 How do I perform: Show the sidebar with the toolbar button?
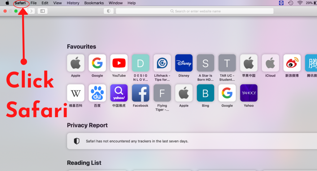[x=42, y=11]
